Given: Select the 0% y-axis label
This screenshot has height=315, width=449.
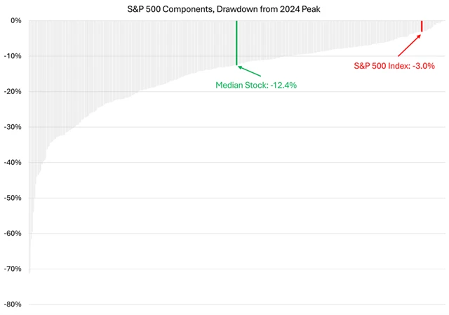Looking at the screenshot, I should tap(14, 20).
